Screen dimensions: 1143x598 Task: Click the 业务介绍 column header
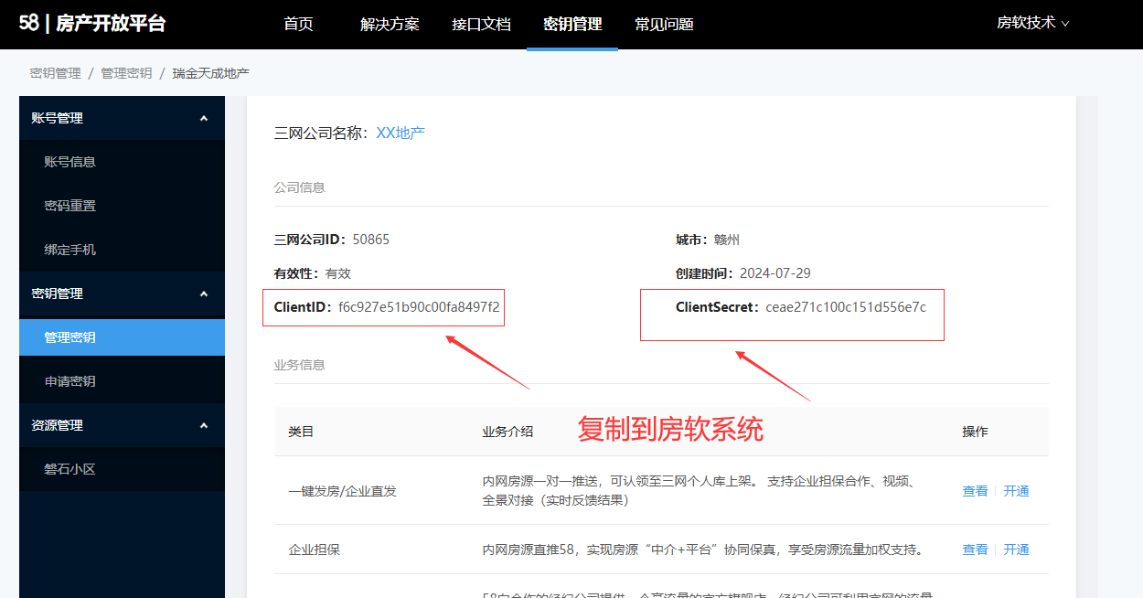click(x=507, y=432)
